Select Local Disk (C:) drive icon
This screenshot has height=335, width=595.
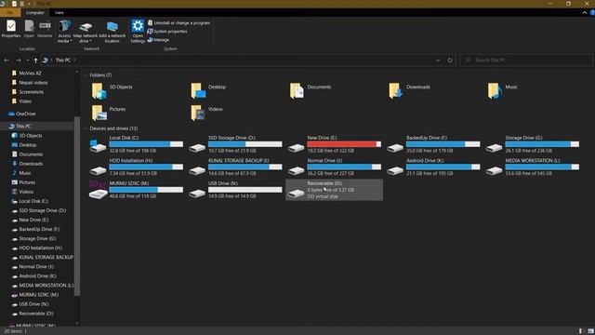click(x=98, y=146)
